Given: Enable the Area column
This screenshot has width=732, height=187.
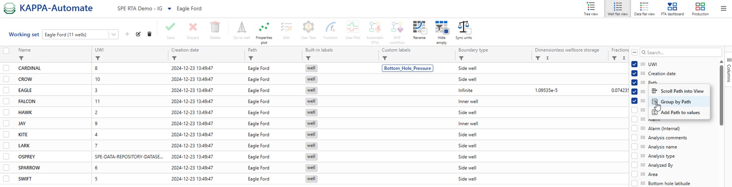Looking at the screenshot, I should click(634, 174).
